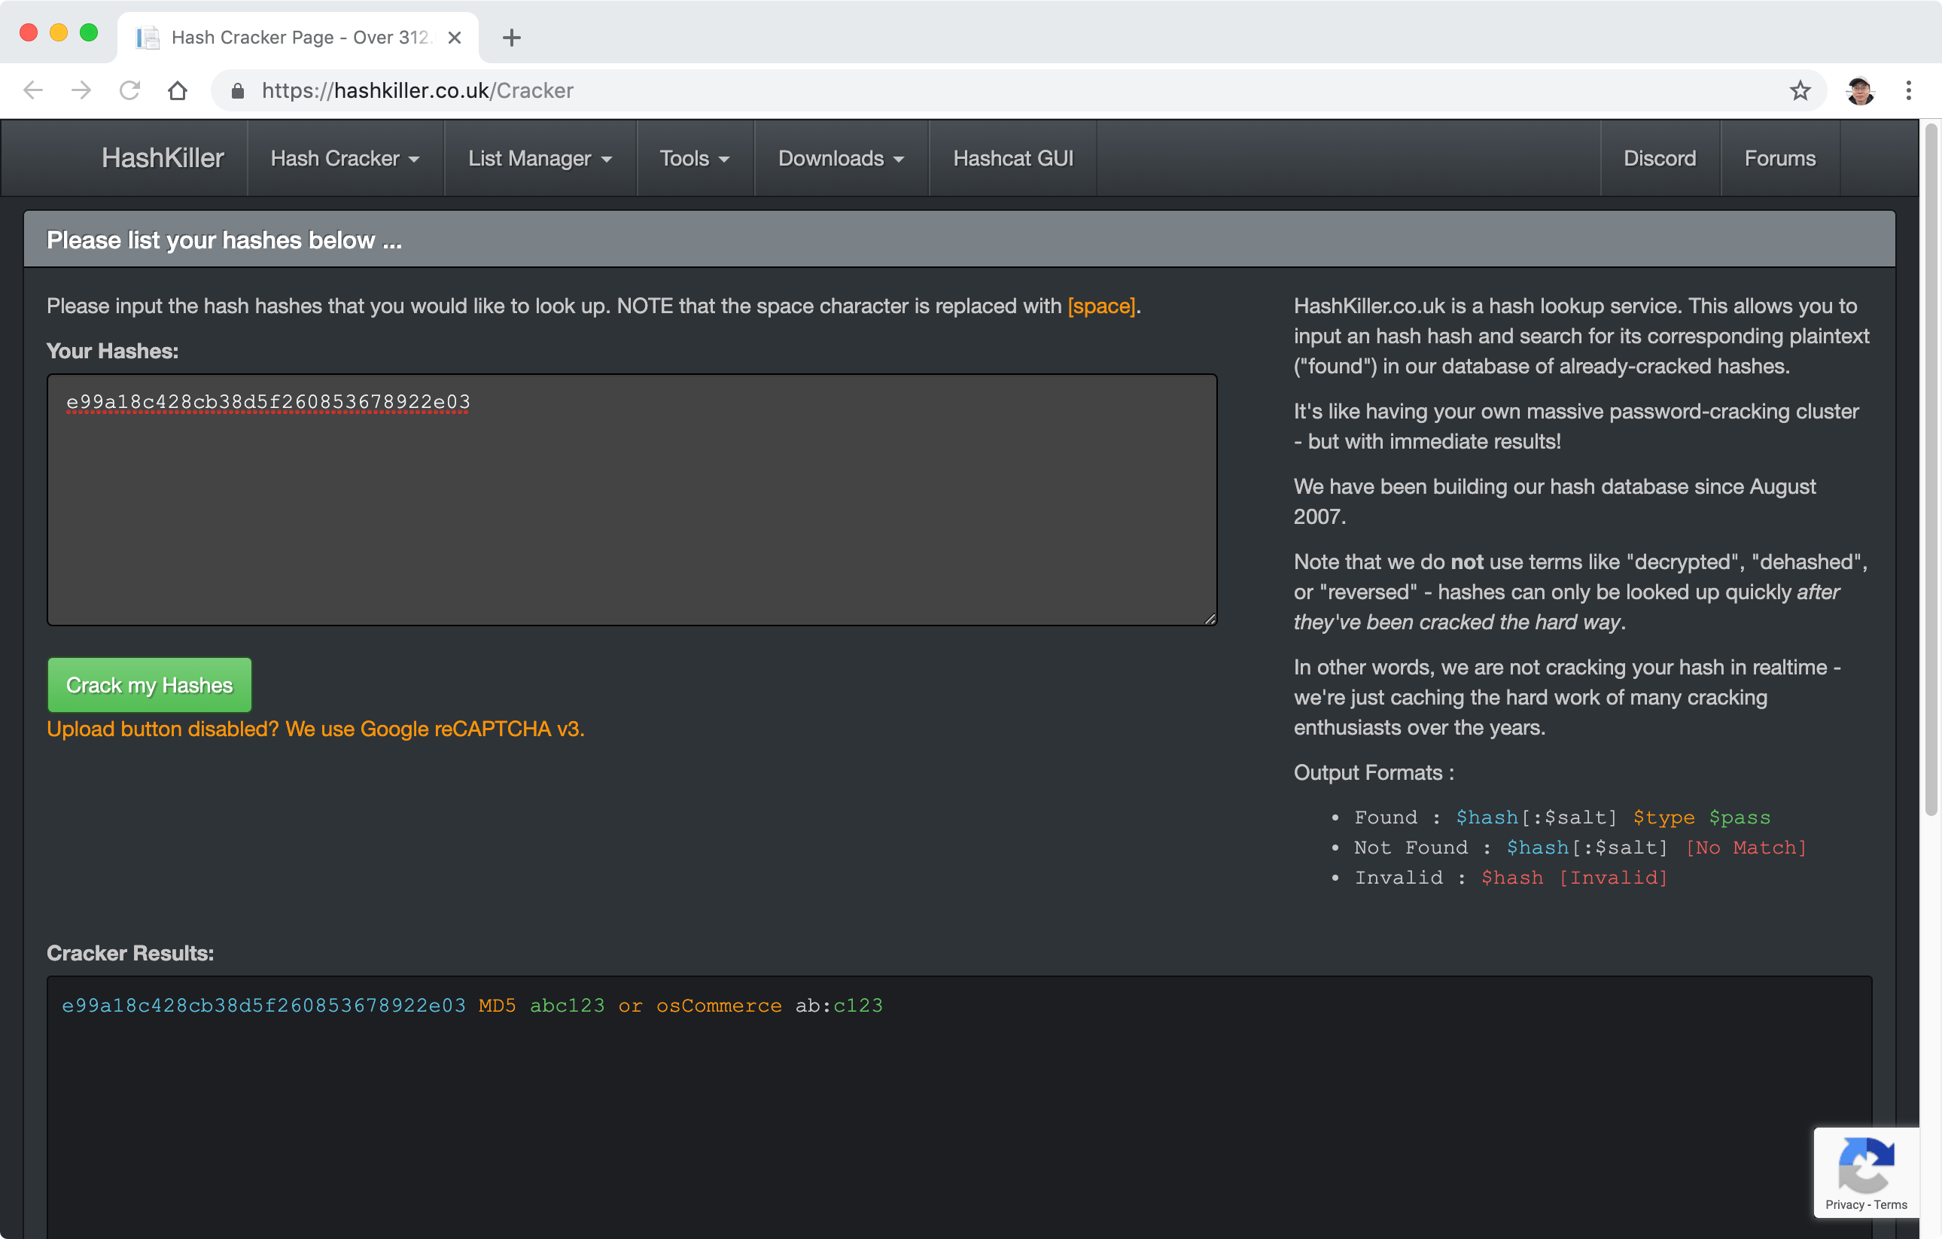The width and height of the screenshot is (1942, 1239).
Task: Click the browser forward arrow
Action: coord(81,90)
